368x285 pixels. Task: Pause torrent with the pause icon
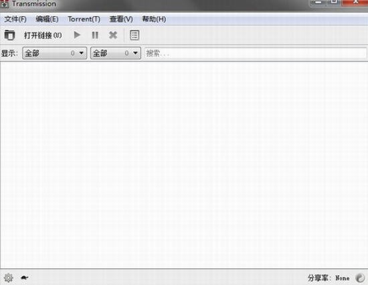95,36
